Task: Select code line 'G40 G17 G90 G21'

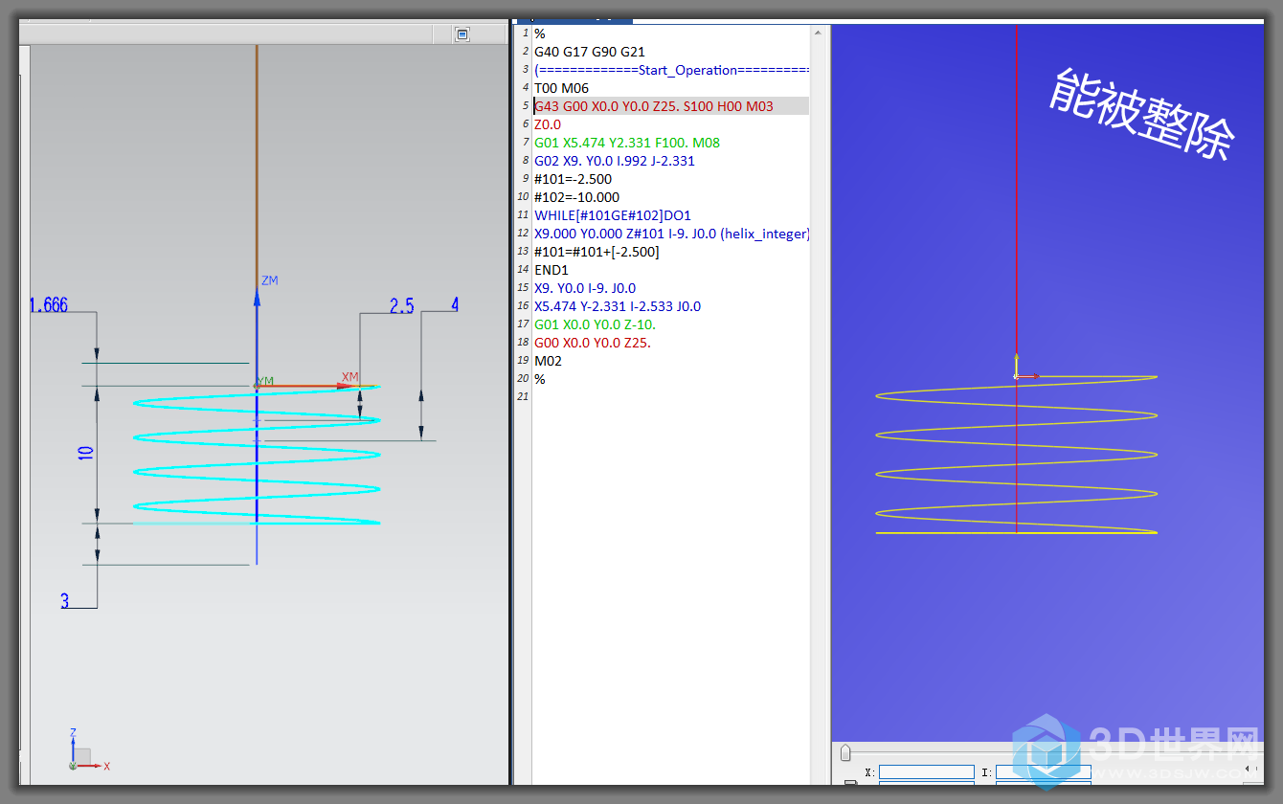Action: pos(590,52)
